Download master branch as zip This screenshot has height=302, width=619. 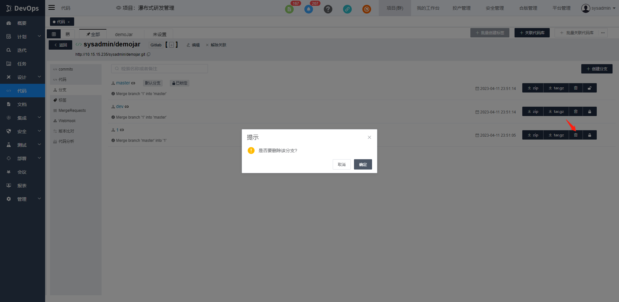[x=533, y=88]
